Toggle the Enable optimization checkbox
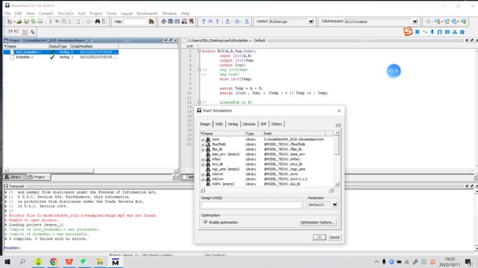 click(x=205, y=222)
